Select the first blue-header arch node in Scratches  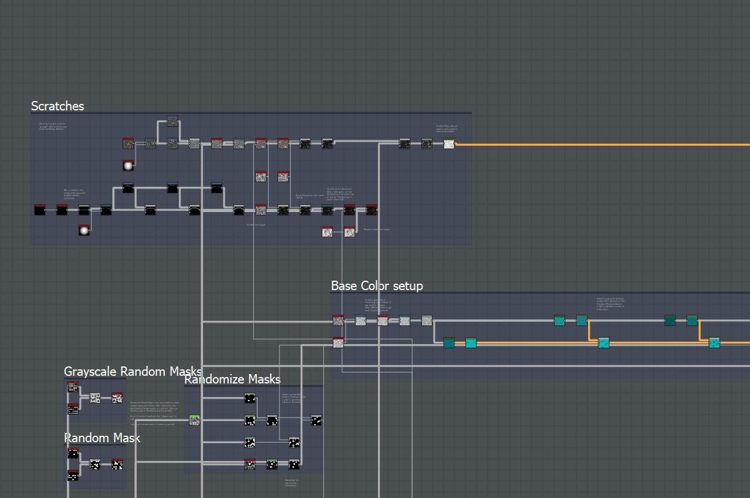(129, 188)
